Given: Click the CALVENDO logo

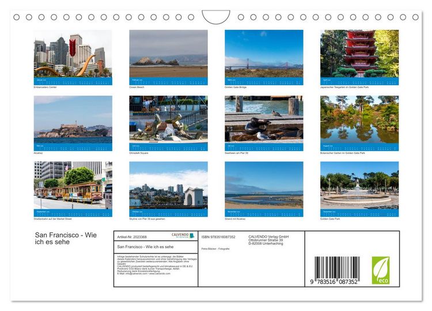Looking at the screenshot, I should pyautogui.click(x=183, y=236).
